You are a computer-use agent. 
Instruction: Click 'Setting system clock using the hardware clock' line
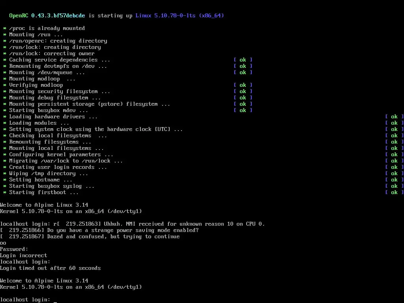(96, 129)
